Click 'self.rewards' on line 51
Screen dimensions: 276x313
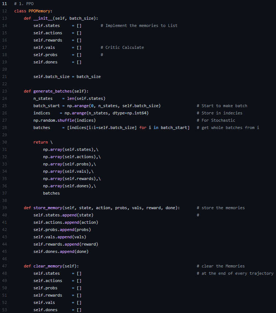(48, 295)
